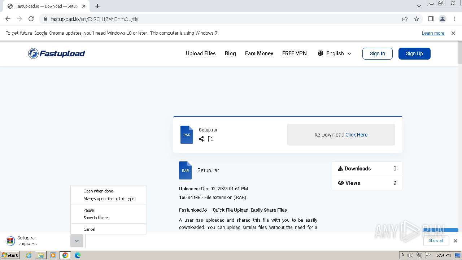Open the volume speaker tray icon
462x260 pixels.
410,255
